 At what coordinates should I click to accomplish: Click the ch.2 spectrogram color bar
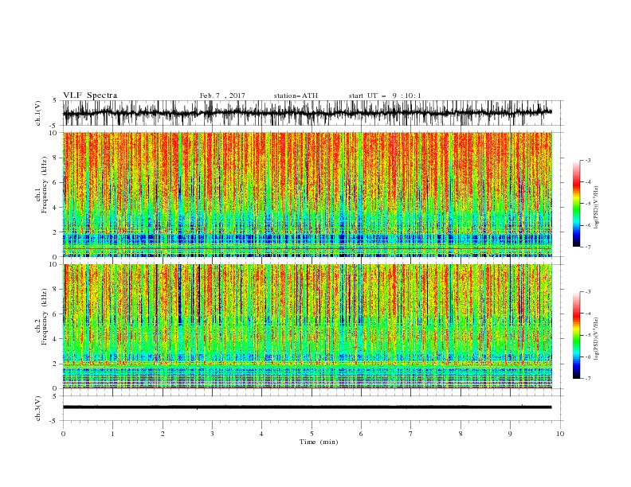point(576,335)
